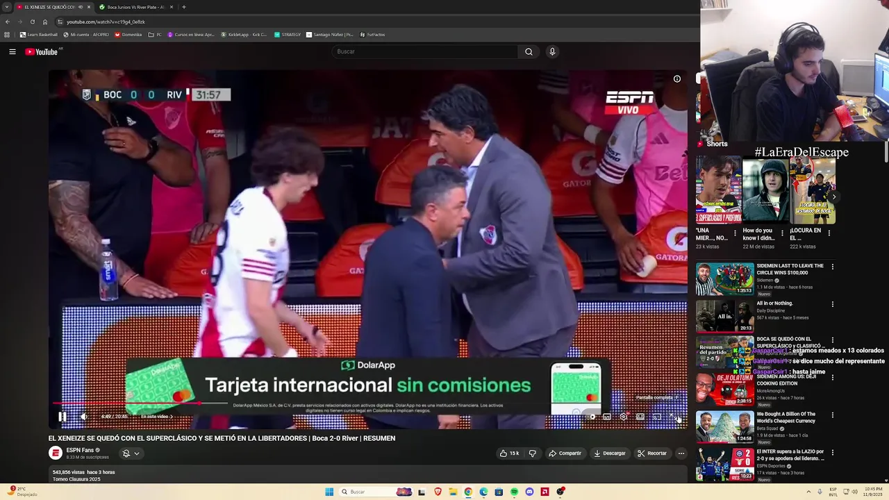Mute the video player volume
Image resolution: width=889 pixels, height=500 pixels.
(84, 417)
